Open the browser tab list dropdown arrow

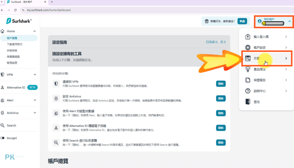tap(2, 2)
